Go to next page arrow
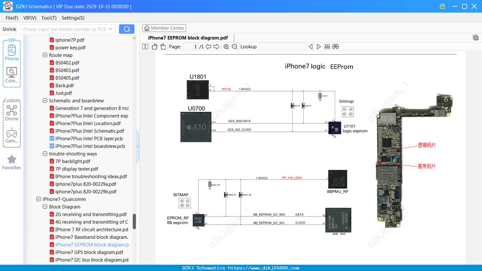 [216, 47]
